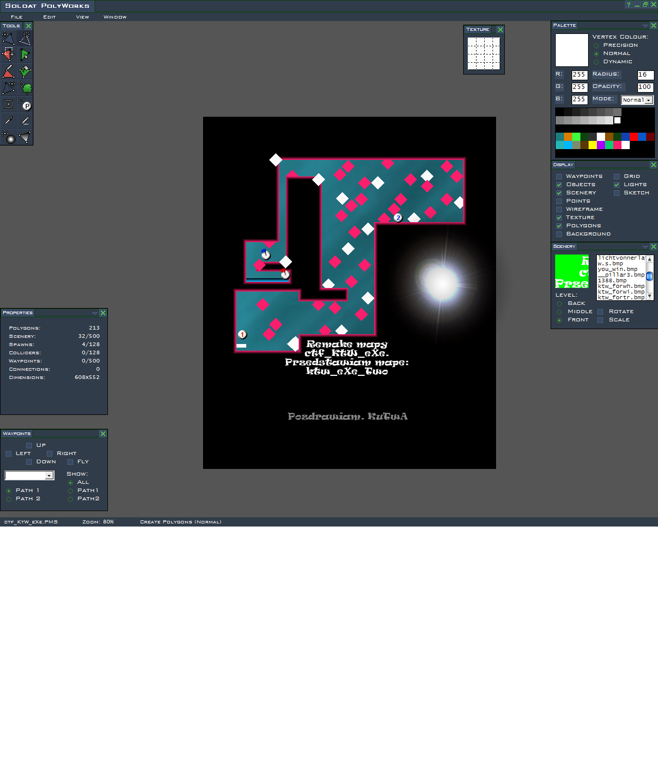Open the Window menu
The image size is (658, 761).
pyautogui.click(x=115, y=17)
